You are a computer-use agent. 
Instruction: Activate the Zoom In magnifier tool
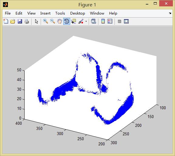point(46,21)
